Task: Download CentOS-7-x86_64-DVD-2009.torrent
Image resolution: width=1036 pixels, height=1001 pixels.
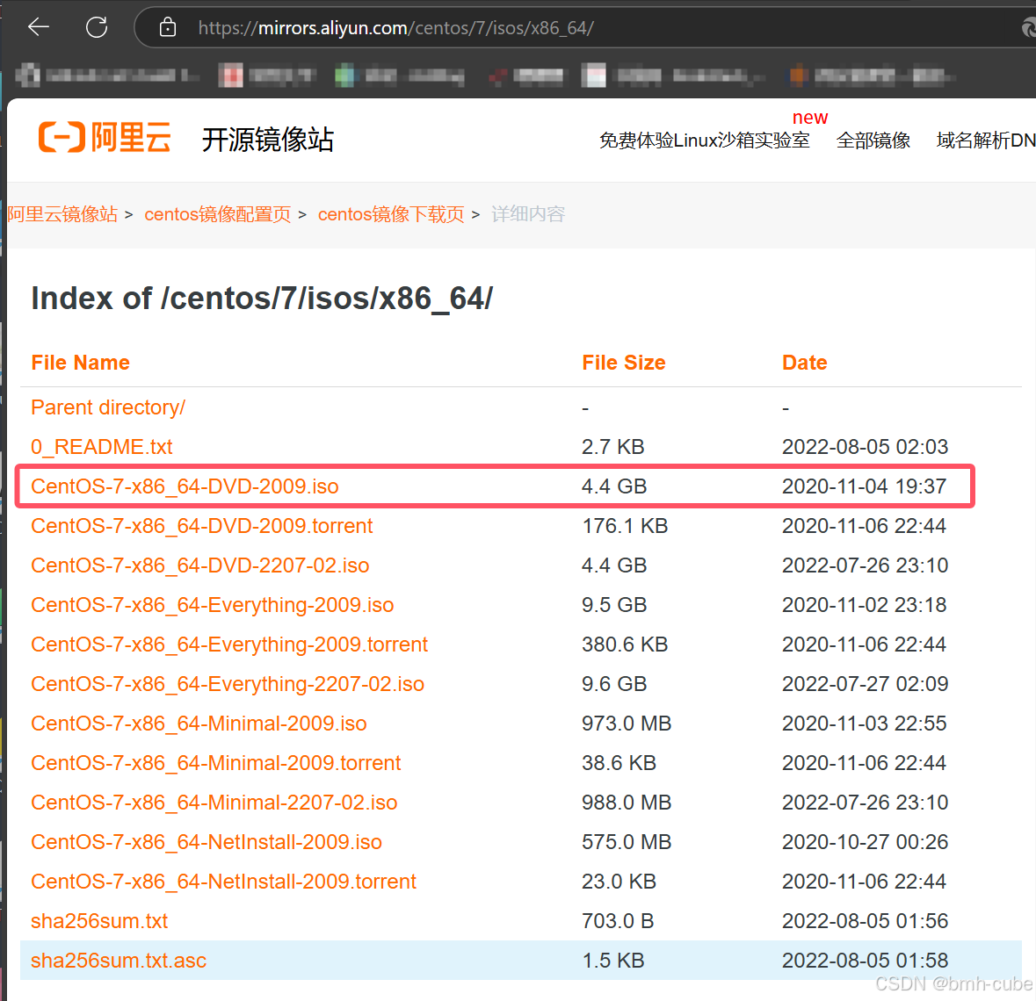Action: pos(202,526)
